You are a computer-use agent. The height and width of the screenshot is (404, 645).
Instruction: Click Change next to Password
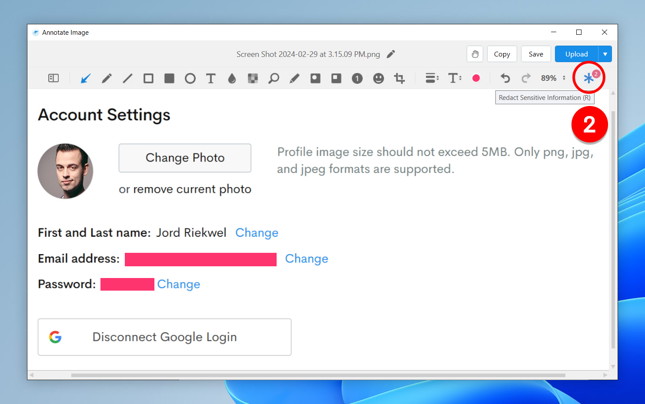(x=179, y=284)
